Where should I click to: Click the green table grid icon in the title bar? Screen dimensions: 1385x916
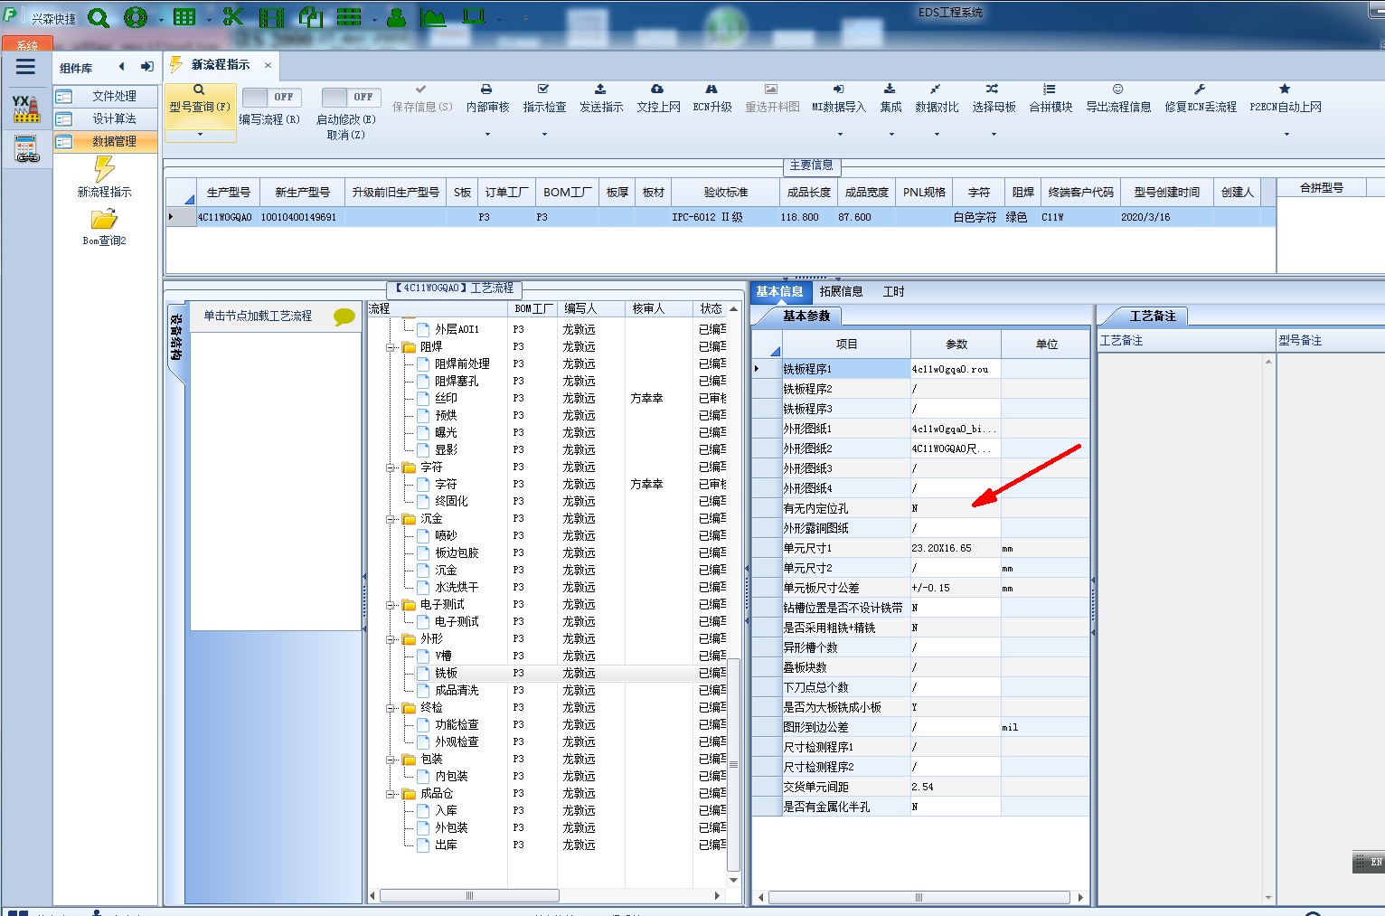[184, 17]
